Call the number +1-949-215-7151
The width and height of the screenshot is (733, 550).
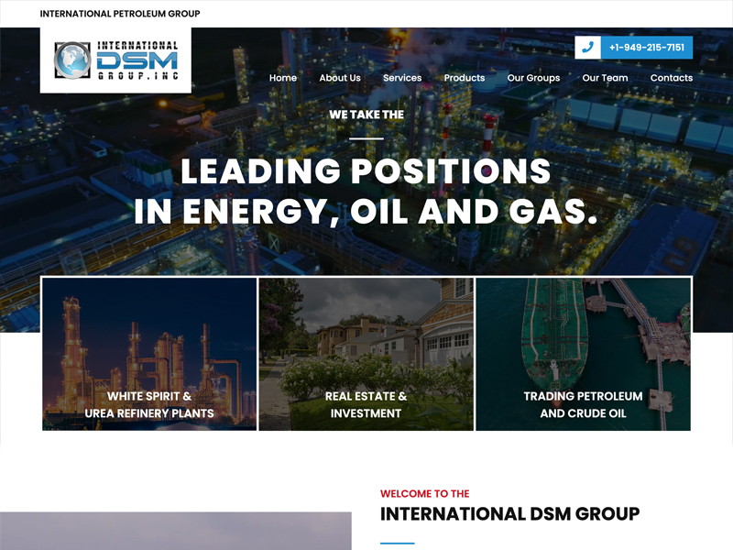pos(646,48)
